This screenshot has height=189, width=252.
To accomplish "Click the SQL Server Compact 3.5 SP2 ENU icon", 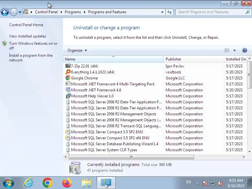I will [x=68, y=132].
